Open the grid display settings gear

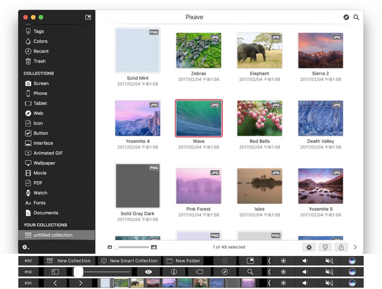pos(309,247)
